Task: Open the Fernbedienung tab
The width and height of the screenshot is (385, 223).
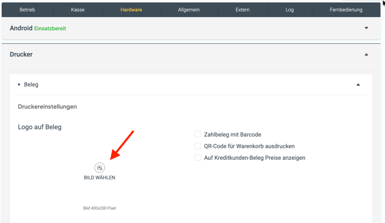Action: 346,10
